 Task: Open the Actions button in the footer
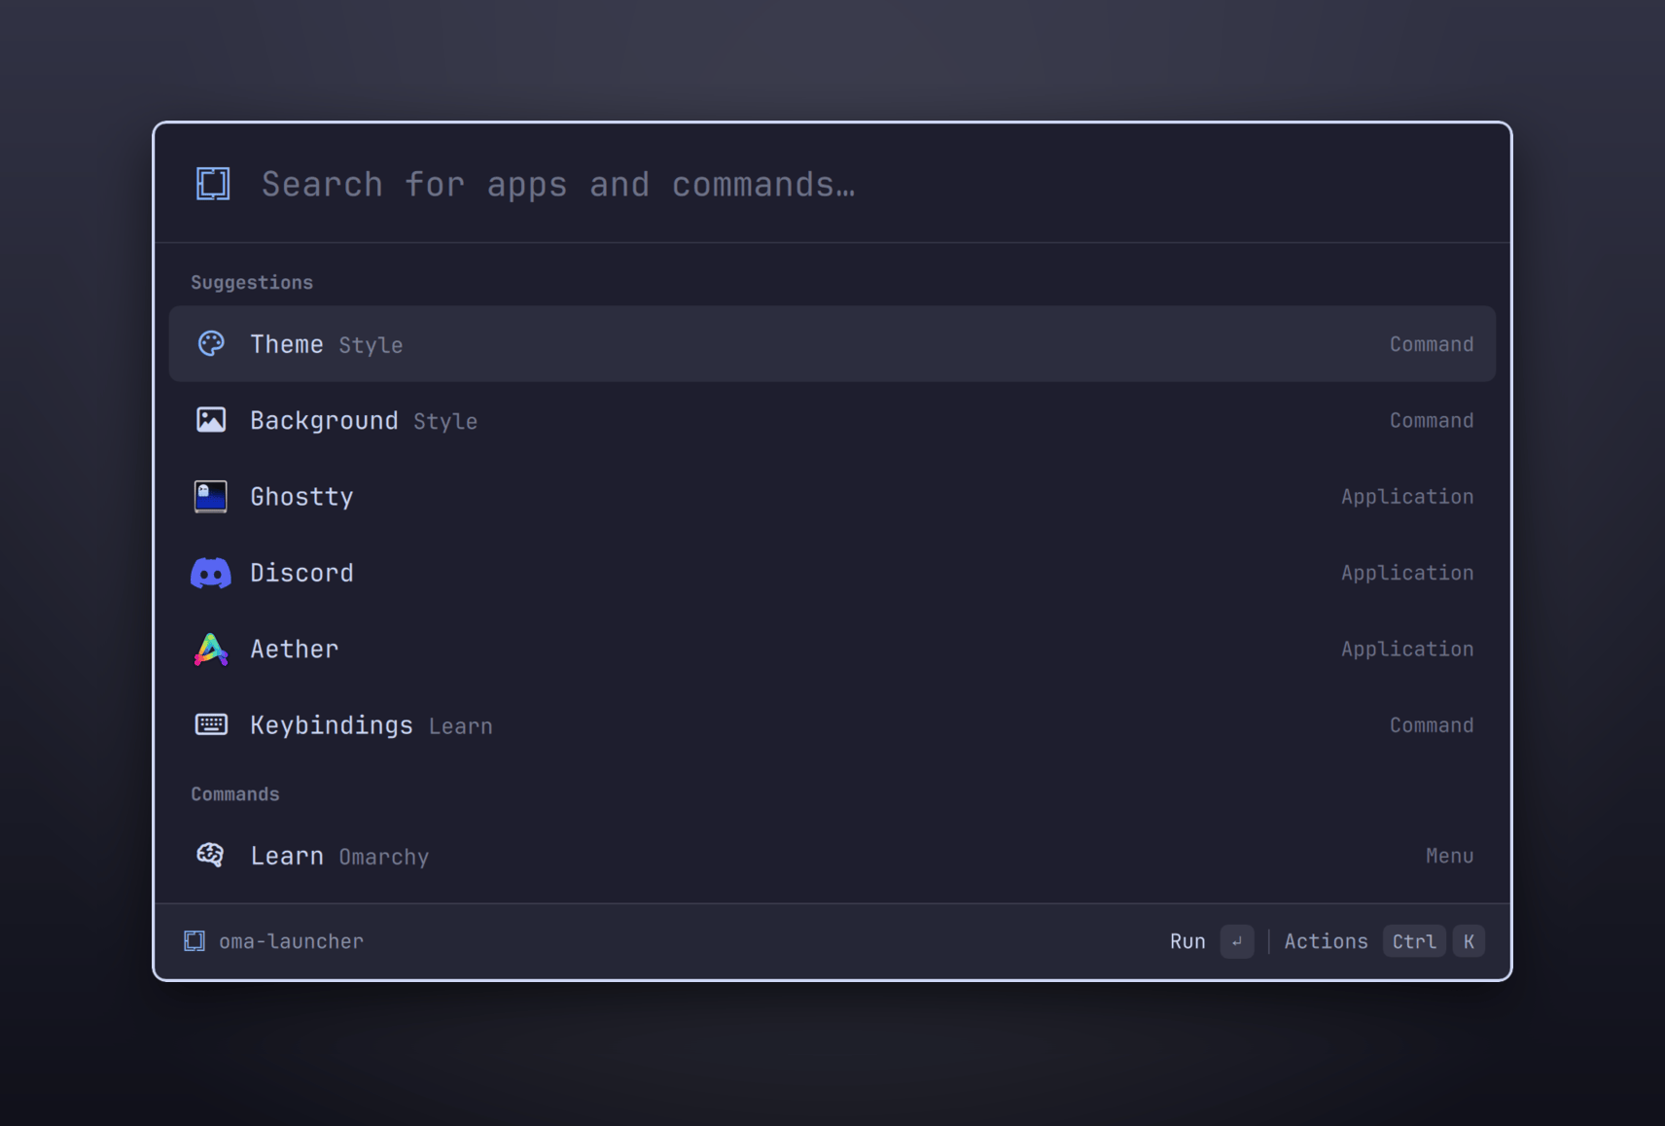tap(1326, 941)
